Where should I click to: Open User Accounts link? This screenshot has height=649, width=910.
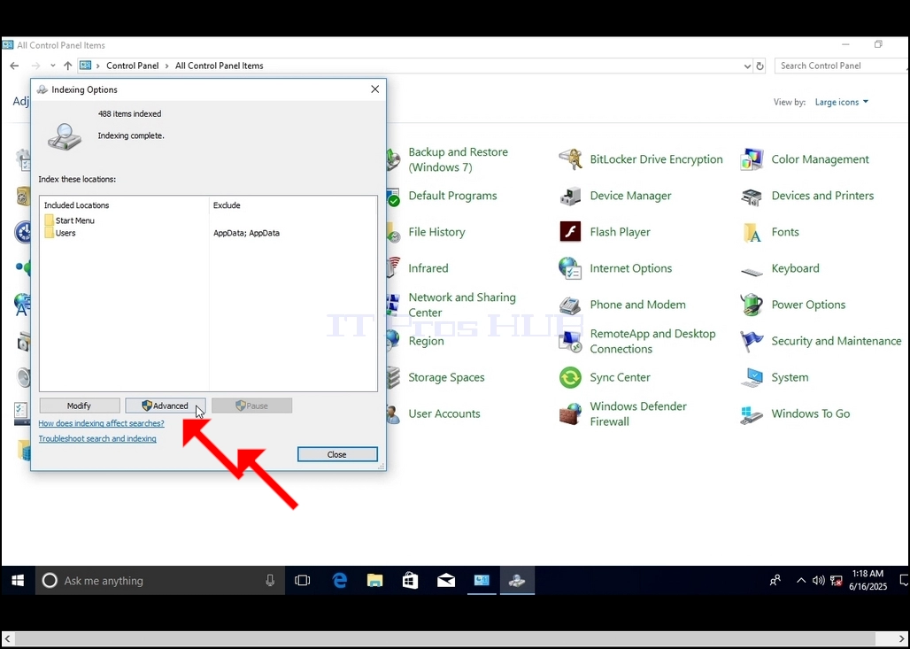click(x=444, y=413)
